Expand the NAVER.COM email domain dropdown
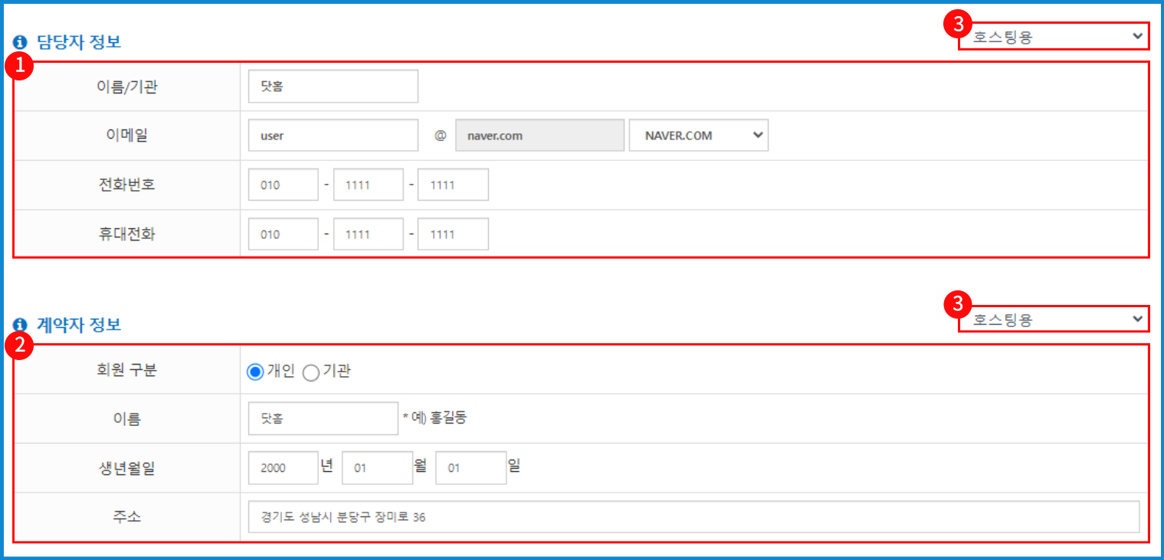 [x=698, y=136]
